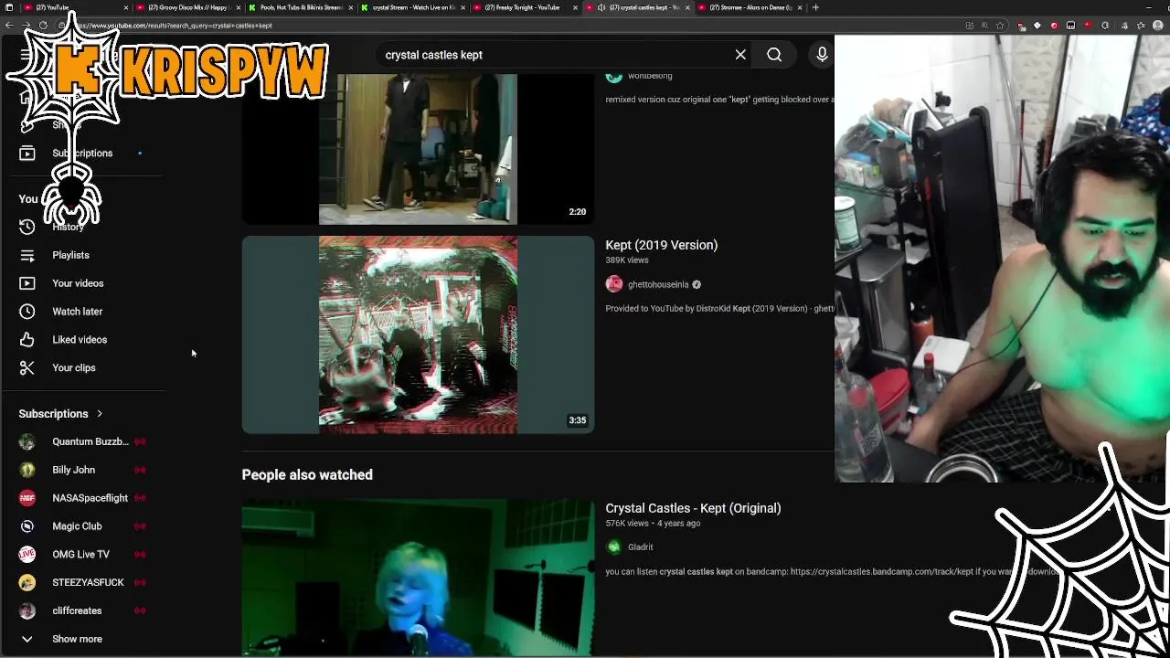Open the Kept (Original) video thumbnail

coord(418,577)
